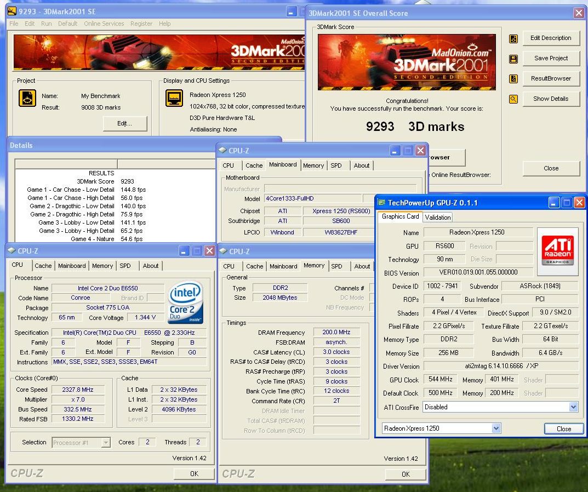Image resolution: width=588 pixels, height=492 pixels.
Task: Click the Core Speed value 2327.8 MHz
Action: (78, 390)
